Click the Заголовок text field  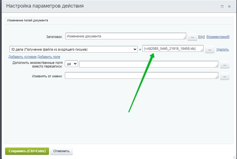125,36
